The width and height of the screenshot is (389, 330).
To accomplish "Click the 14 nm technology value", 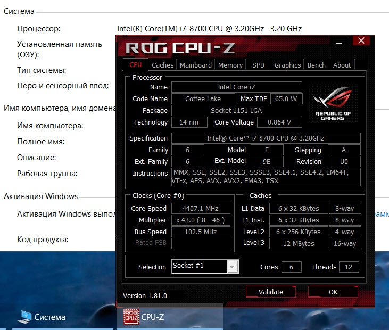I will point(189,122).
